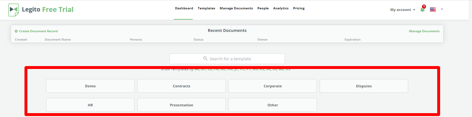Choose the HR template category
The height and width of the screenshot is (117, 472).
tap(90, 105)
